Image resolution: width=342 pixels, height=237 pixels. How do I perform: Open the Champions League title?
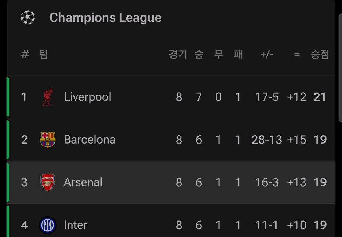pyautogui.click(x=106, y=18)
